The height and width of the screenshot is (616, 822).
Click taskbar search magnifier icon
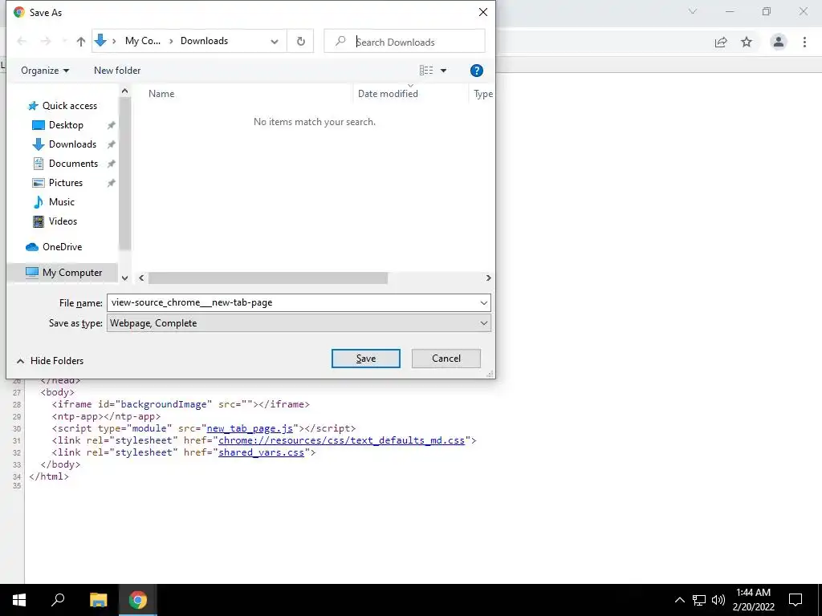click(58, 600)
